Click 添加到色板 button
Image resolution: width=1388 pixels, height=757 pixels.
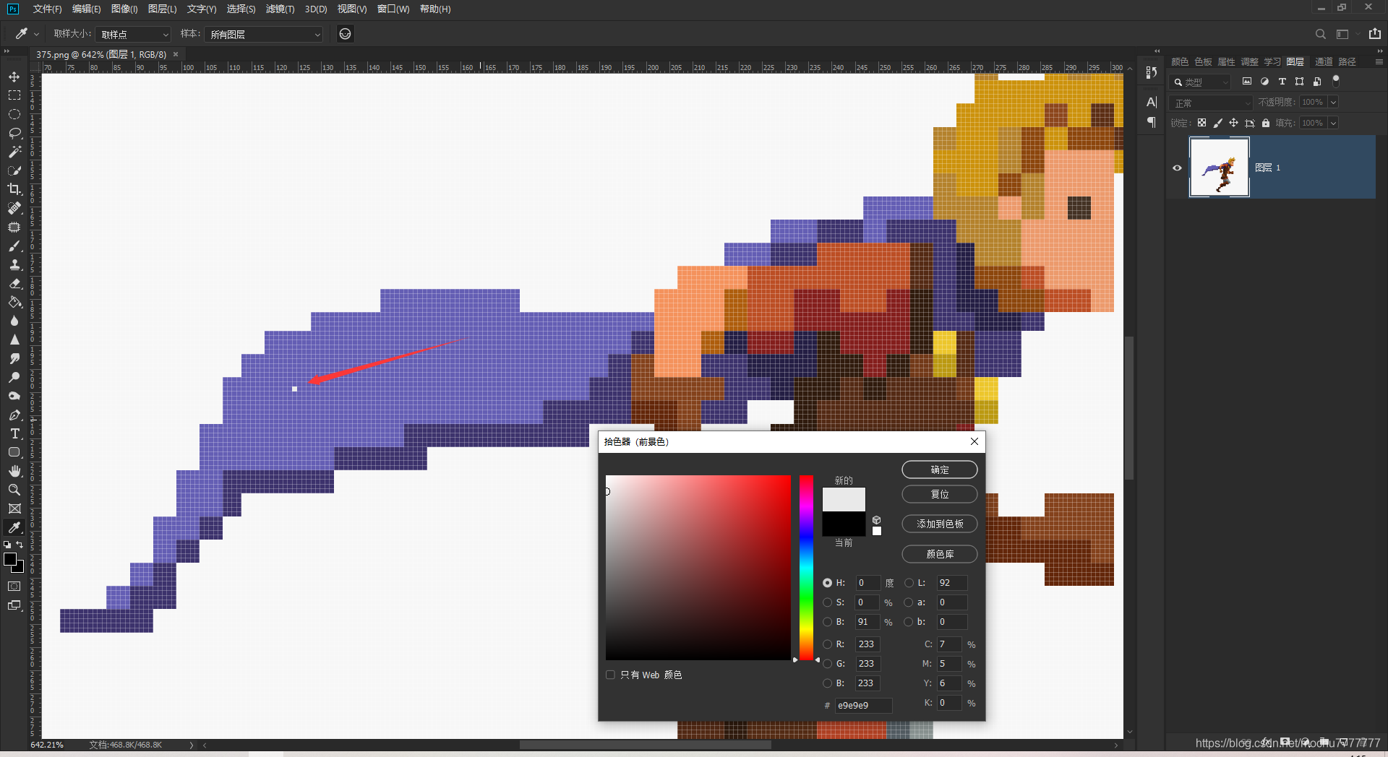click(x=940, y=524)
